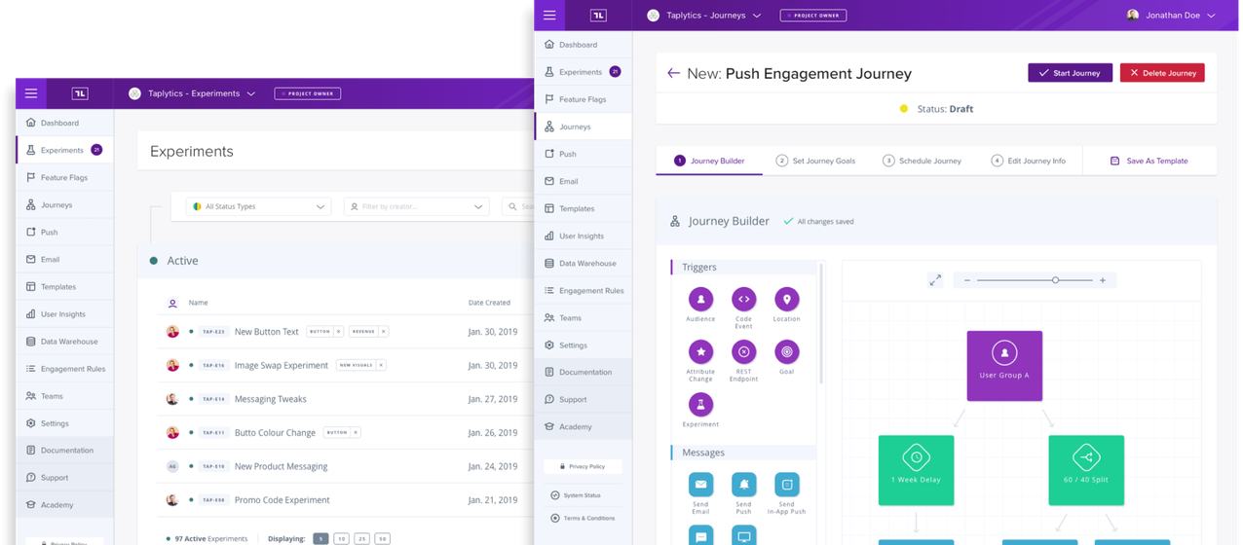1243x545 pixels.
Task: Click the TAP-E16 experiment ID badge
Action: [214, 365]
